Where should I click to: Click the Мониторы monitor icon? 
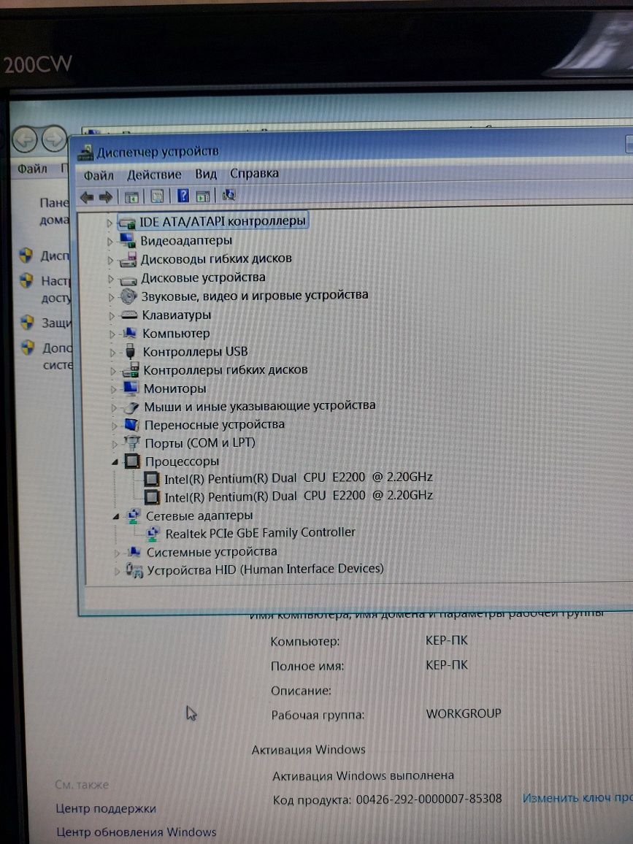(131, 388)
